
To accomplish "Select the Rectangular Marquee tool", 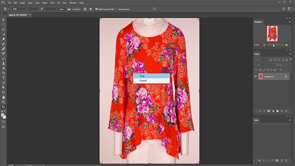I will tap(3, 25).
